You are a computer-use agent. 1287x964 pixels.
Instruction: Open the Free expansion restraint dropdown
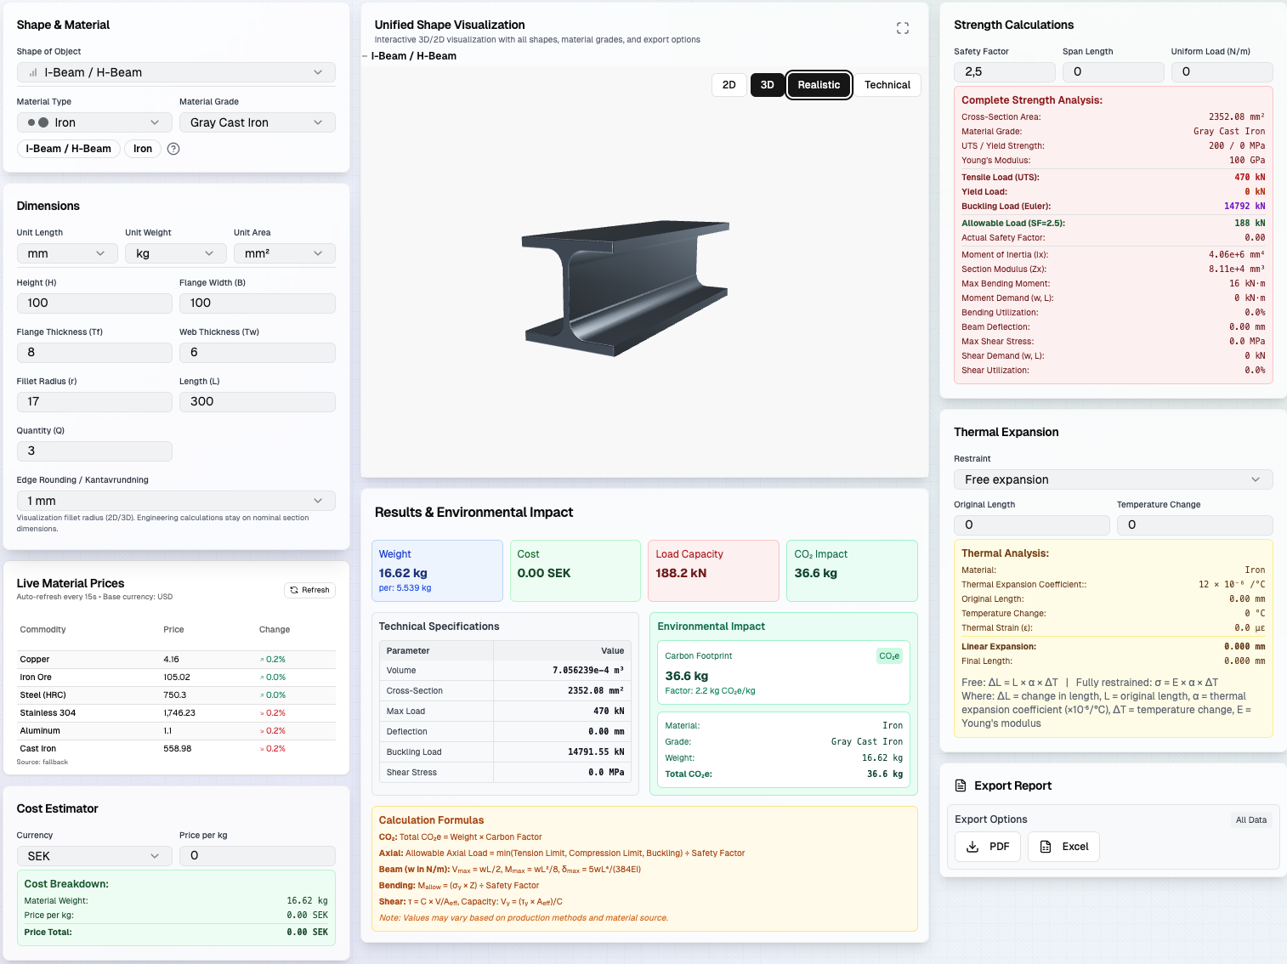pos(1113,479)
